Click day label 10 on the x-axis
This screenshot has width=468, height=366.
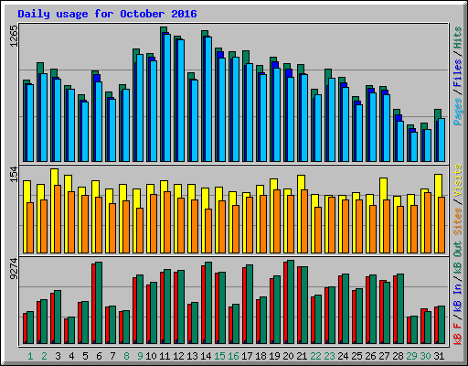point(151,356)
